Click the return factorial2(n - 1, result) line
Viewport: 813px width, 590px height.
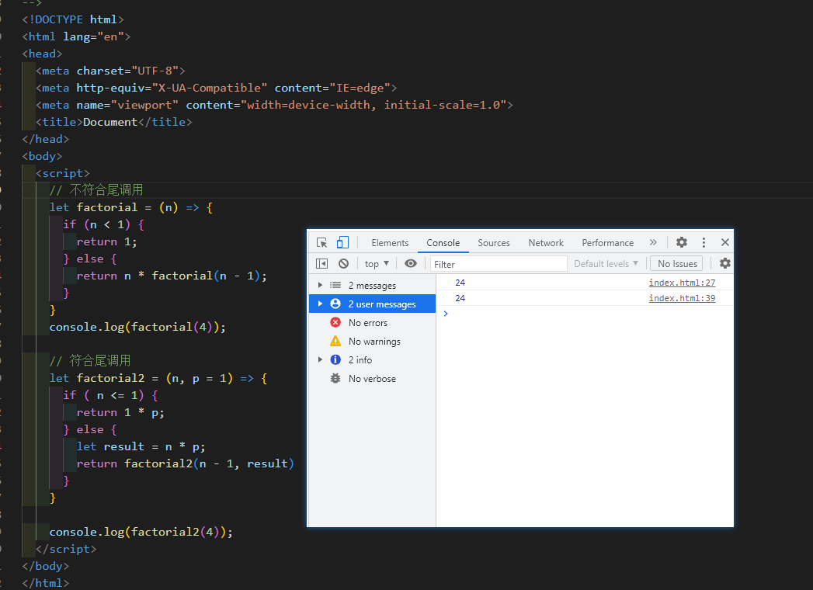point(185,463)
